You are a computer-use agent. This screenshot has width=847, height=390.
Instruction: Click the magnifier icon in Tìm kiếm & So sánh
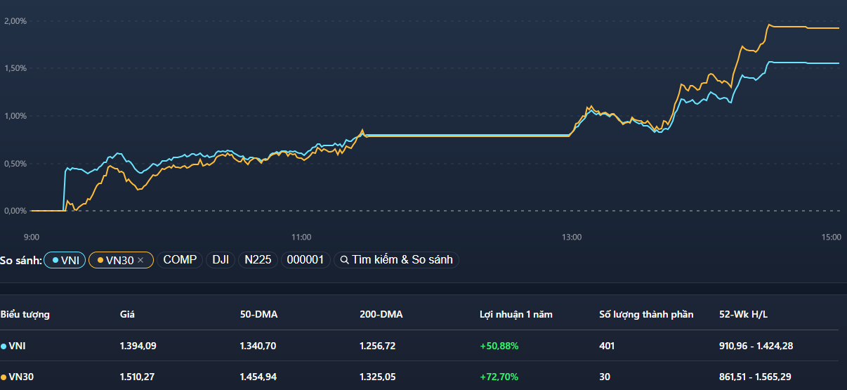click(x=344, y=260)
